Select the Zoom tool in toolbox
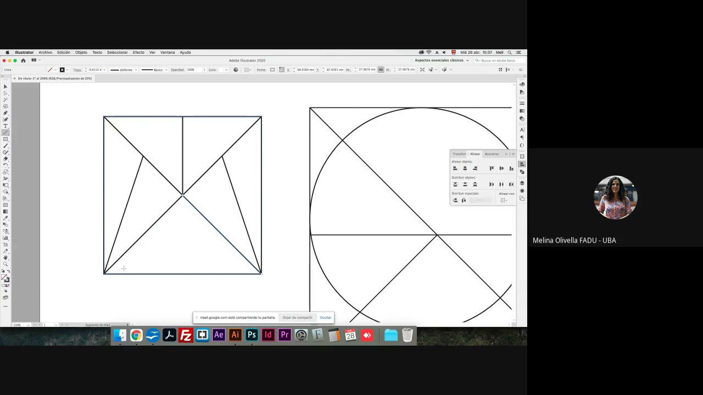The width and height of the screenshot is (703, 395). [x=5, y=264]
